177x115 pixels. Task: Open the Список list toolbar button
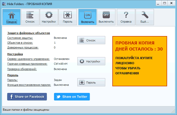click(x=30, y=17)
